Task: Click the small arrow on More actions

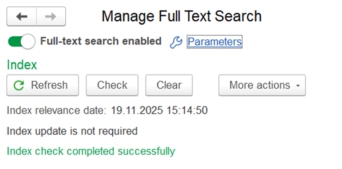Action: (x=298, y=86)
